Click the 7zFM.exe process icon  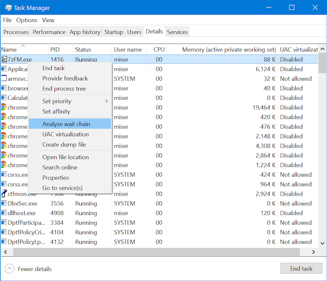click(x=4, y=60)
